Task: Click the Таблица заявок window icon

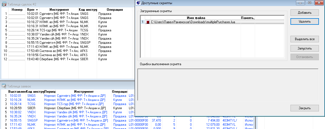Action: pos(4,86)
